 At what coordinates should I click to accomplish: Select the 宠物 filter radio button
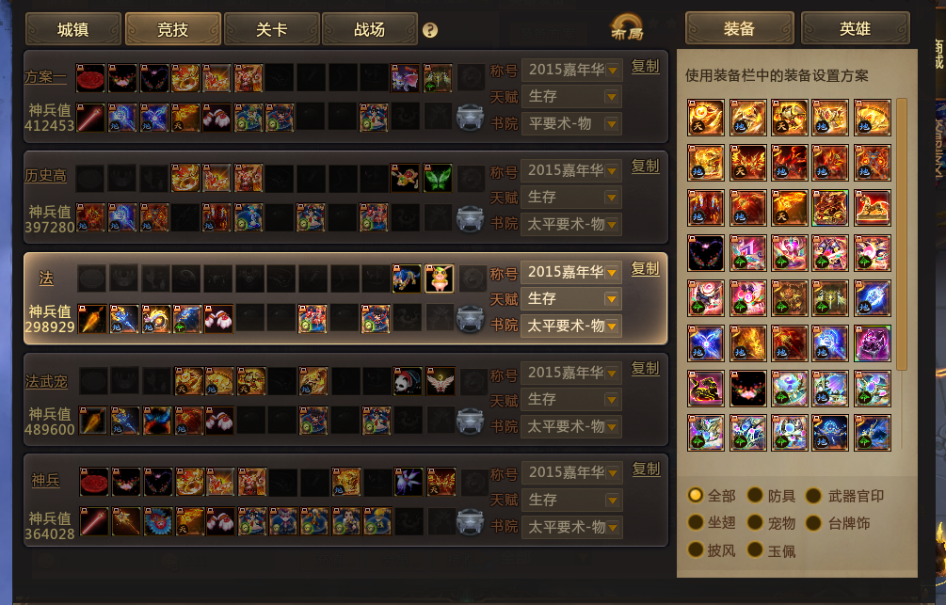[x=755, y=522]
